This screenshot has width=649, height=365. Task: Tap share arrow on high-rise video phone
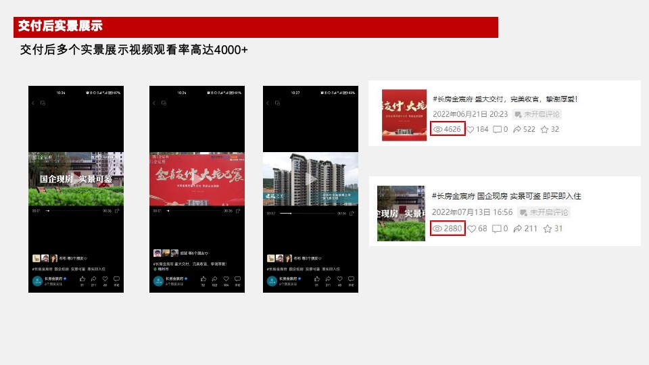click(329, 279)
